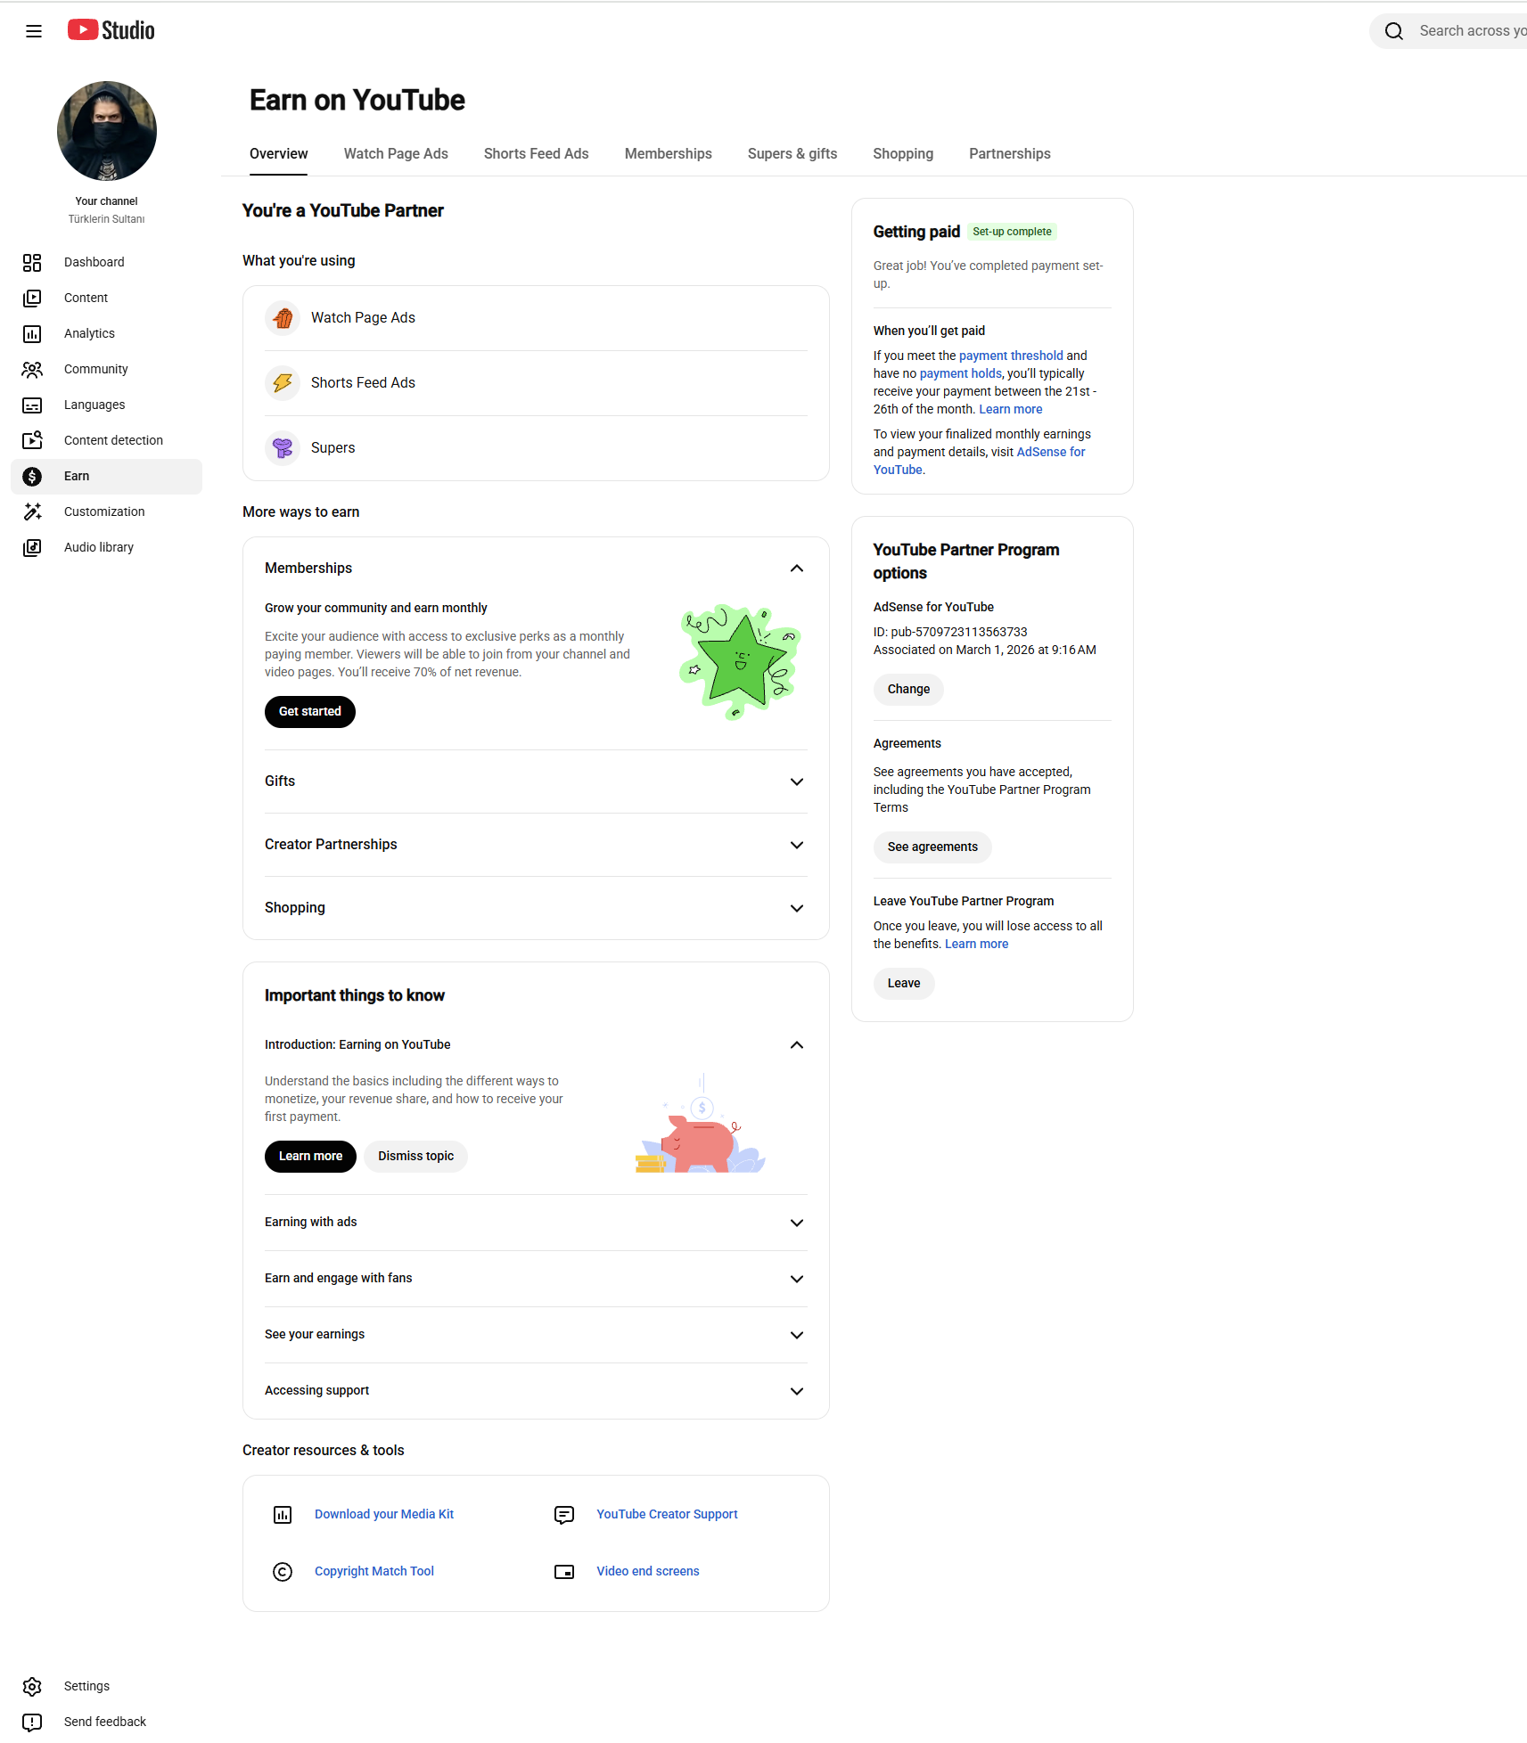Click Dismiss topic button
This screenshot has width=1527, height=1743.
pos(415,1156)
